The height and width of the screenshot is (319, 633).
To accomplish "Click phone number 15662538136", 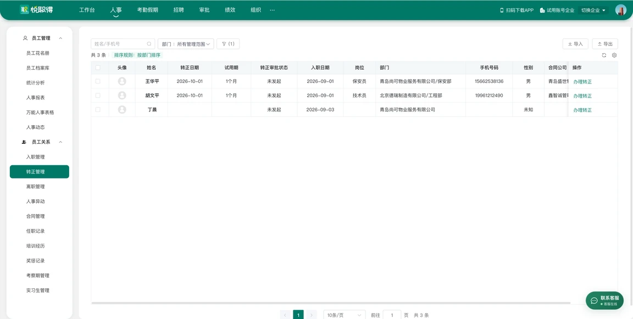I will [489, 81].
